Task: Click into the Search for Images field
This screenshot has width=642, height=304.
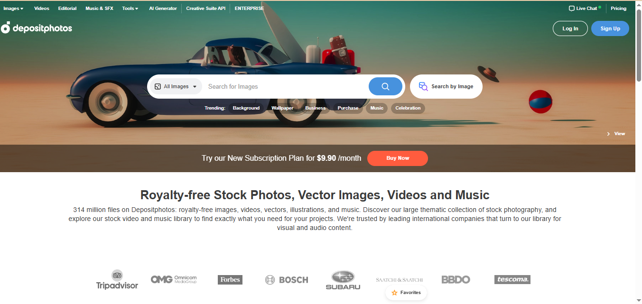Action: click(x=285, y=87)
